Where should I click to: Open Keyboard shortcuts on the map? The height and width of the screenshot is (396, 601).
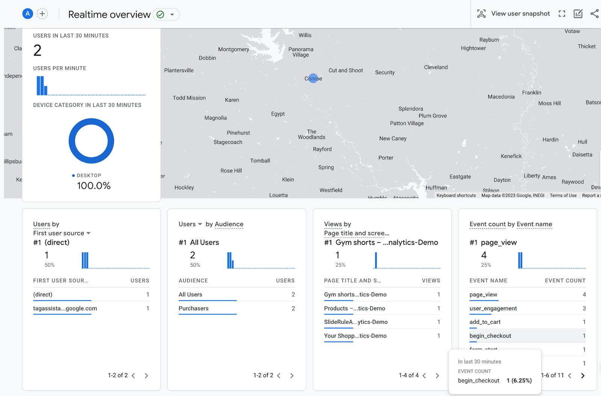[456, 195]
